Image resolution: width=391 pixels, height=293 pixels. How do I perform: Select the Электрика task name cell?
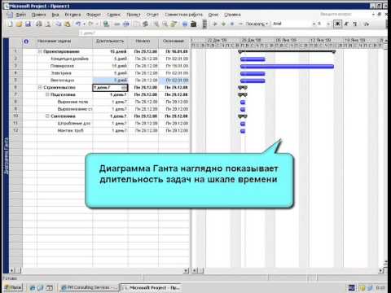click(x=65, y=73)
